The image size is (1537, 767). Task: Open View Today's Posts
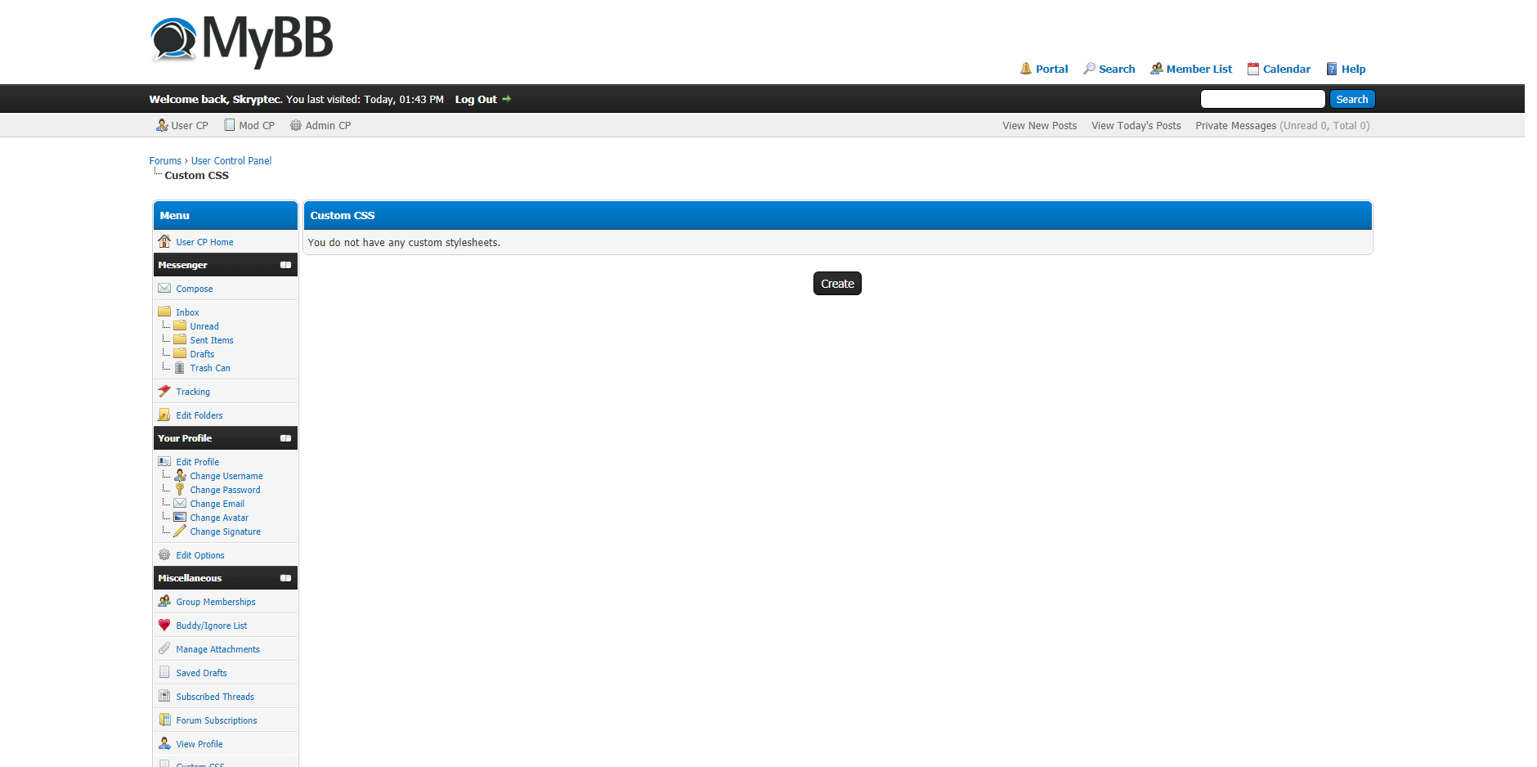click(x=1136, y=125)
